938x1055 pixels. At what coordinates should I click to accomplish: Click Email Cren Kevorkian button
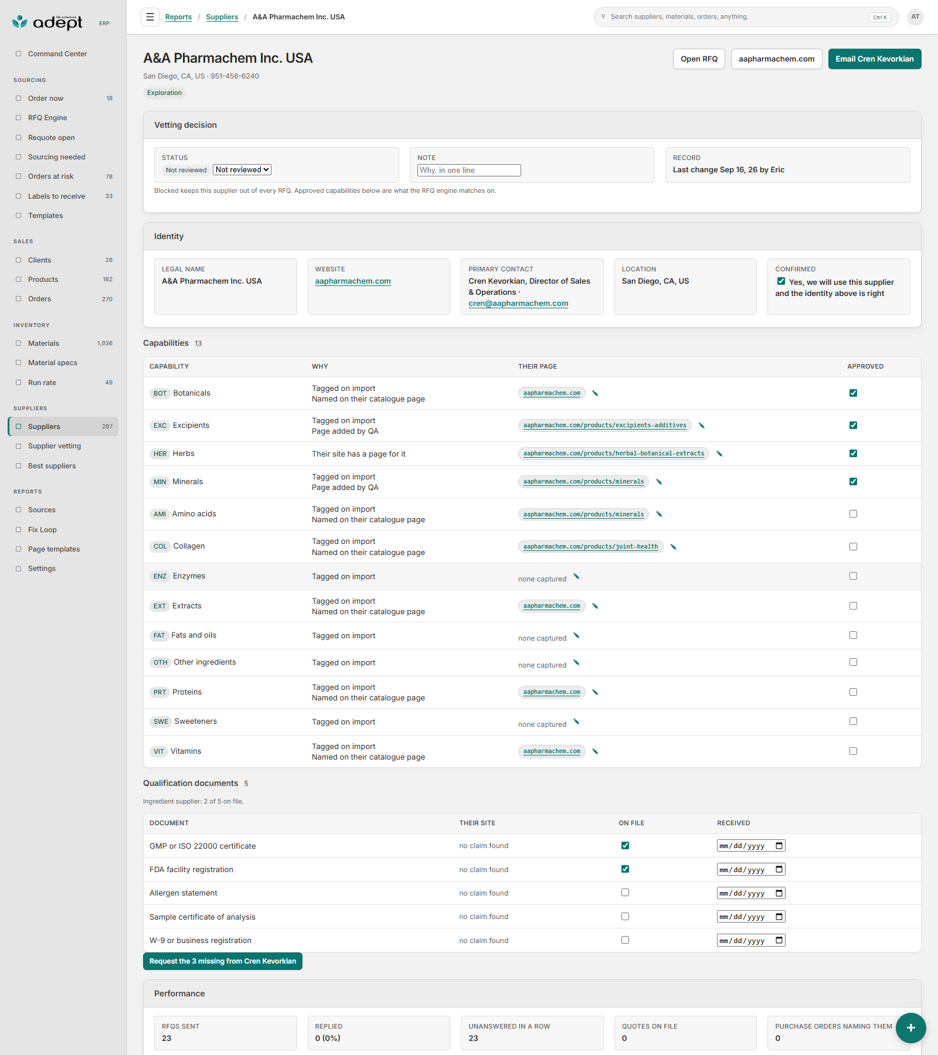pyautogui.click(x=875, y=59)
